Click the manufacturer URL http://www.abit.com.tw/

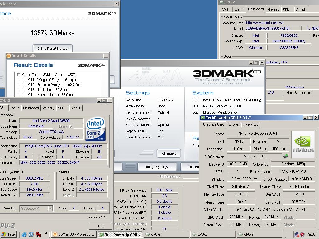tap(264, 23)
